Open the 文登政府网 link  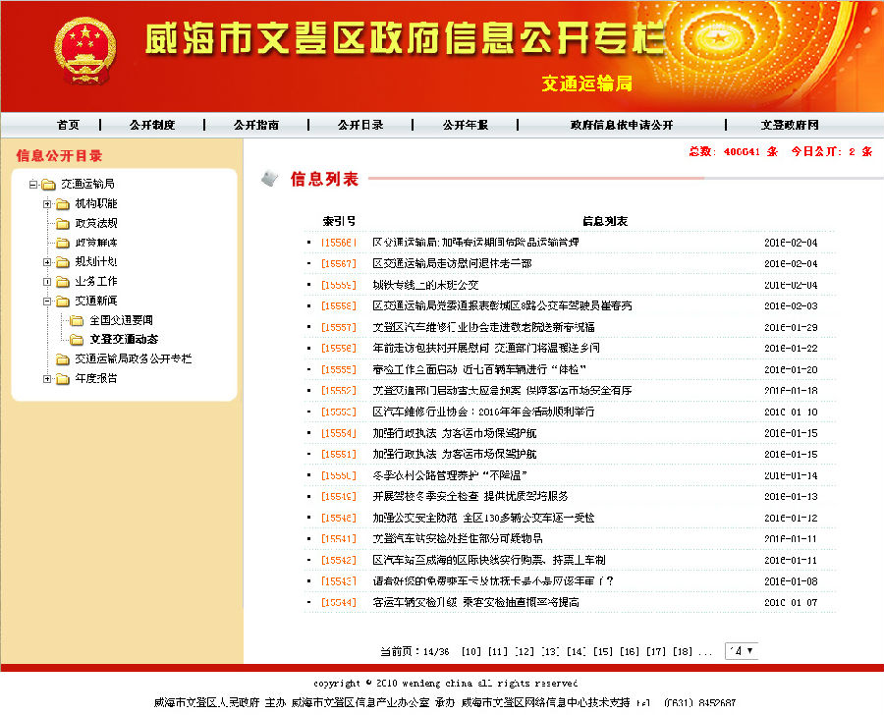tap(792, 125)
